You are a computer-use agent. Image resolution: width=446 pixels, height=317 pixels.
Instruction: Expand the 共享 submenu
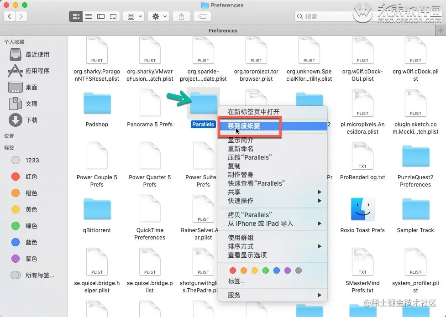[x=273, y=192]
